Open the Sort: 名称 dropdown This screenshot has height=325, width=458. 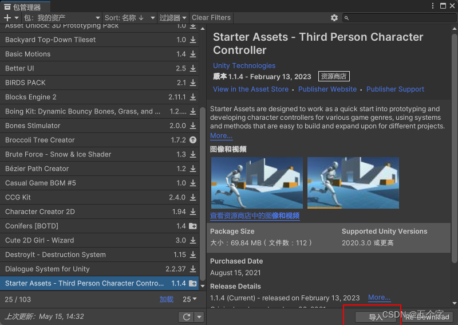point(129,18)
